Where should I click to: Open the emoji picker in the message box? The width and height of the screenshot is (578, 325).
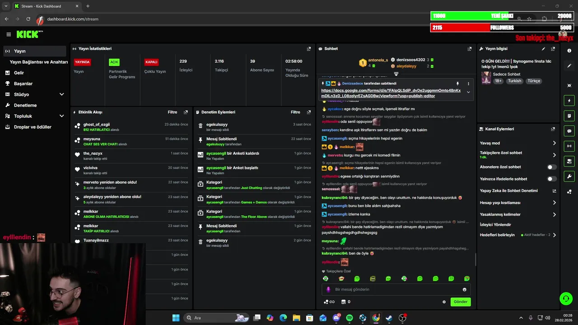click(464, 289)
